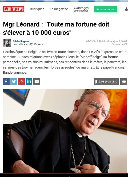
Task: Open user account profile icon
Action: tap(126, 9)
